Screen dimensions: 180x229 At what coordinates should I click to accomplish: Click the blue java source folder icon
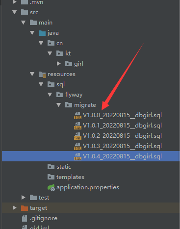tap(42, 33)
